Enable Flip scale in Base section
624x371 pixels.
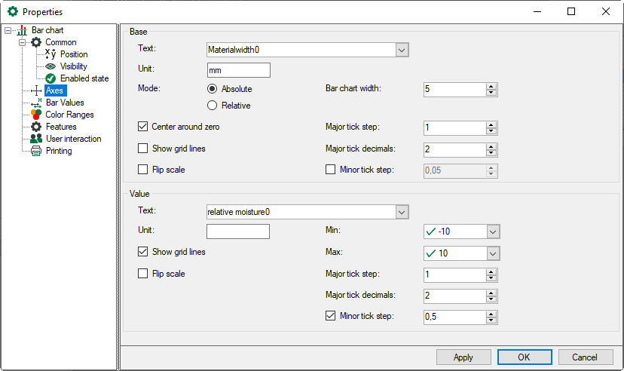click(143, 170)
